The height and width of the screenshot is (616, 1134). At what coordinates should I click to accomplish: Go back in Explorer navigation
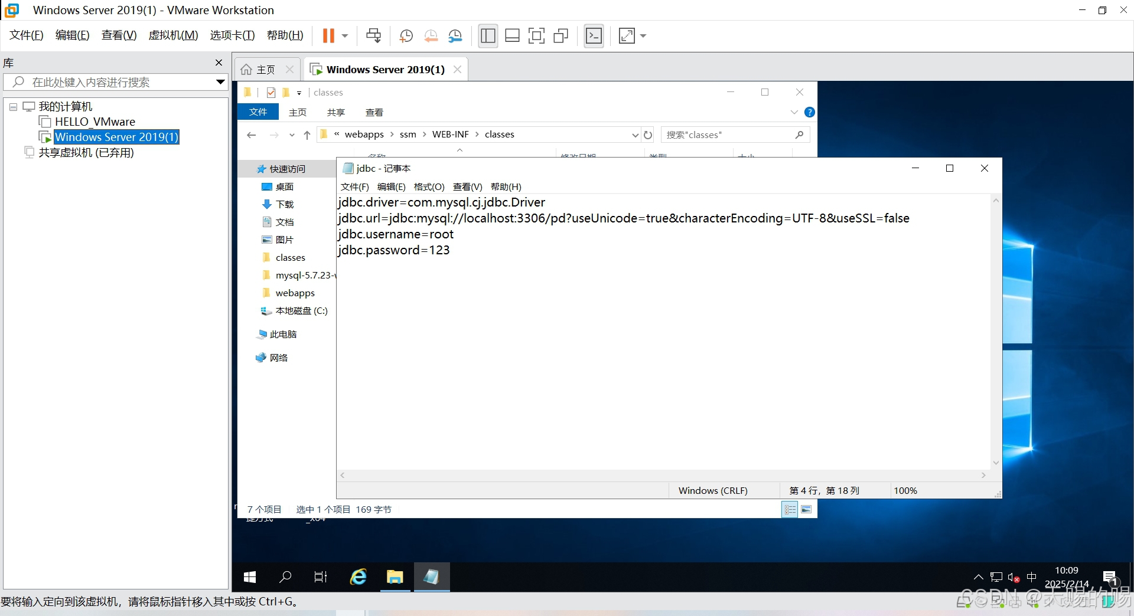252,135
